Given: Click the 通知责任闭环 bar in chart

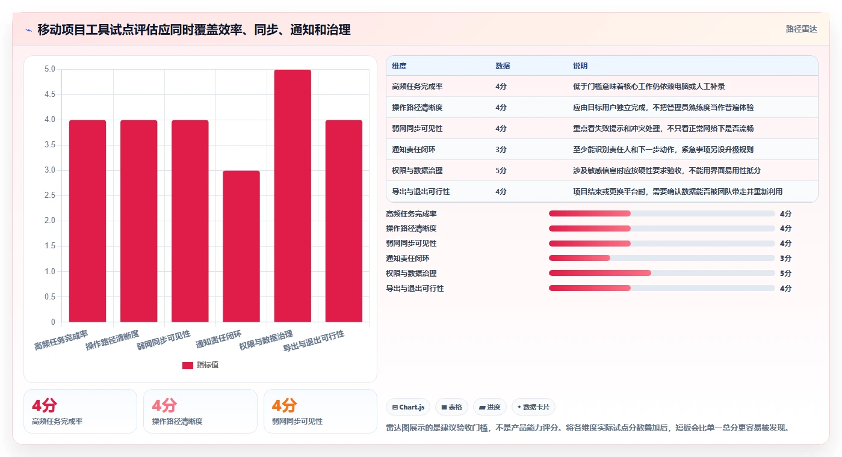Looking at the screenshot, I should pos(241,246).
